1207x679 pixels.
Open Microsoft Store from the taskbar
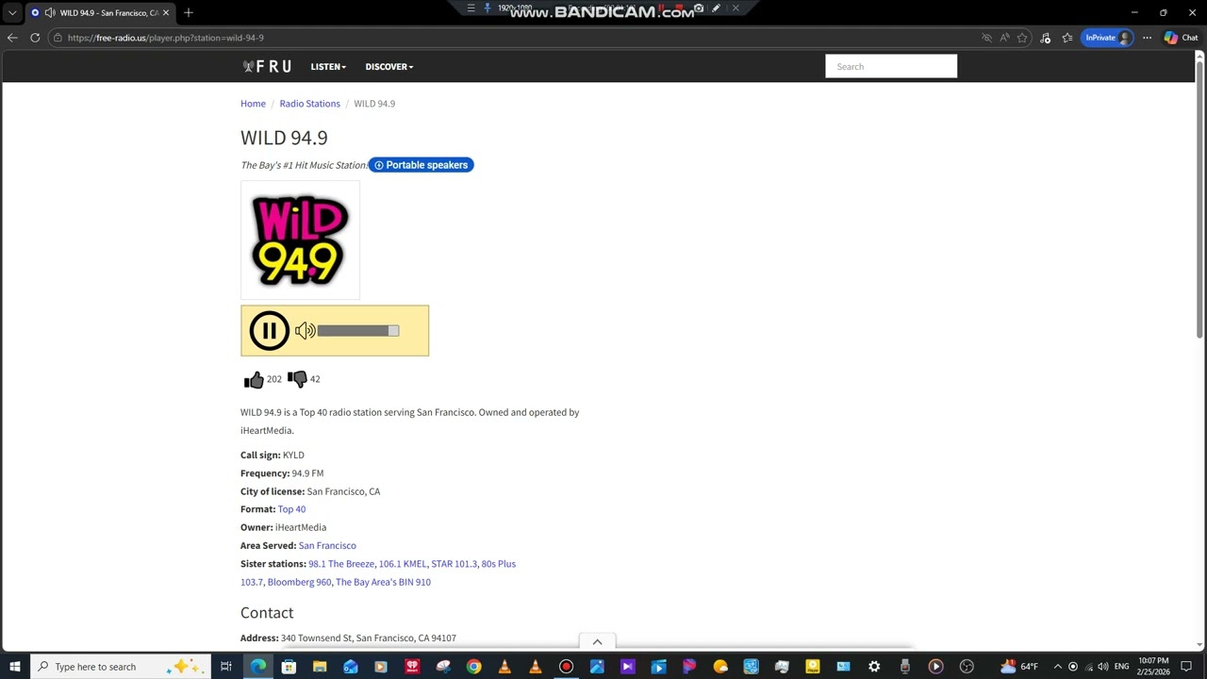[x=289, y=667]
